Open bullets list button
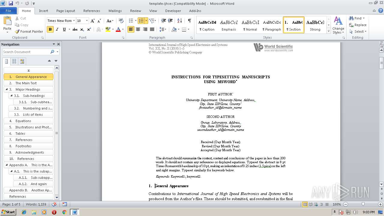This screenshot has height=216, width=384. coord(131,21)
